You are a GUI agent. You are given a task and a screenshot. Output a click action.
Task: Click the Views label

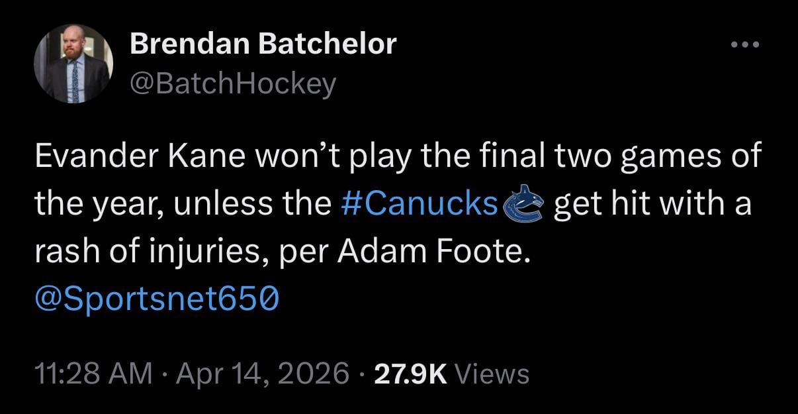[x=492, y=374]
